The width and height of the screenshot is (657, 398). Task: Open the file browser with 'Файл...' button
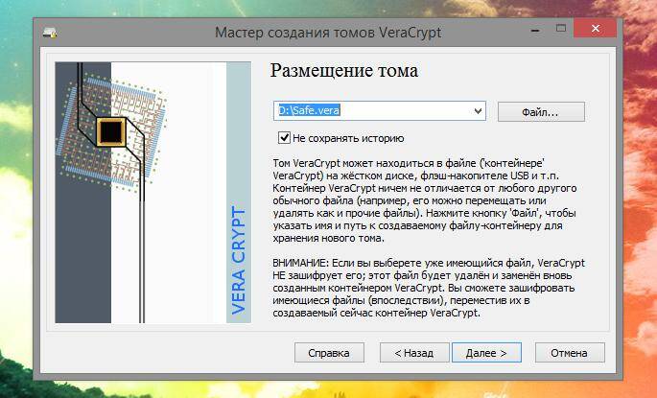click(x=541, y=112)
